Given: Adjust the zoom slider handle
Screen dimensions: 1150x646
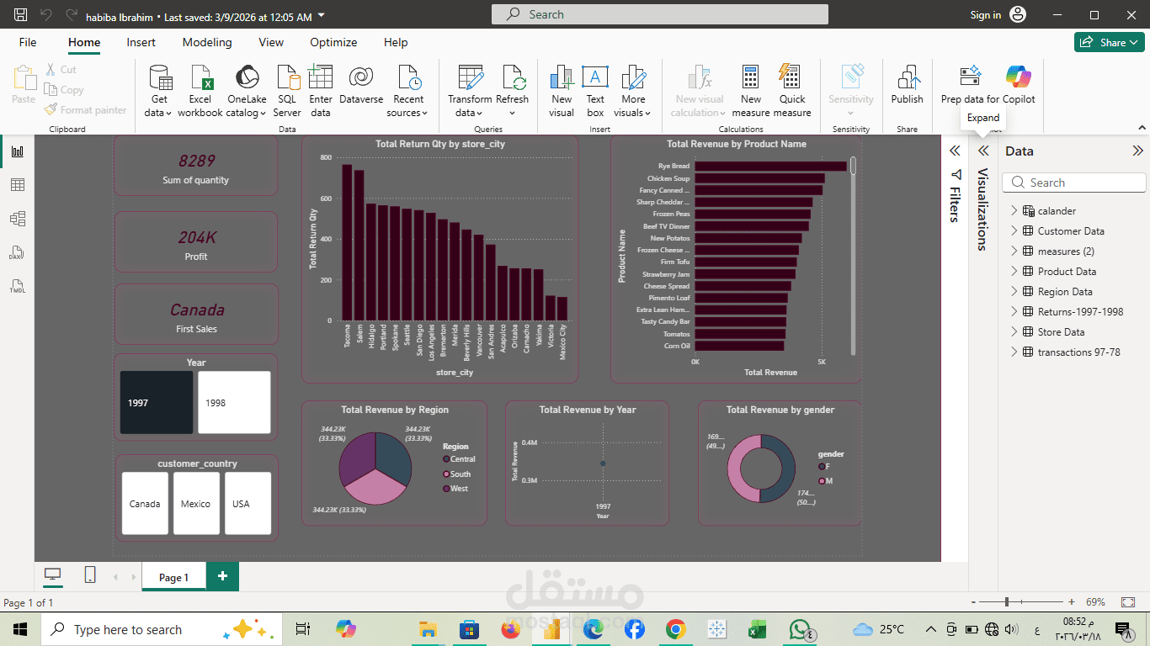Looking at the screenshot, I should pyautogui.click(x=1007, y=602).
